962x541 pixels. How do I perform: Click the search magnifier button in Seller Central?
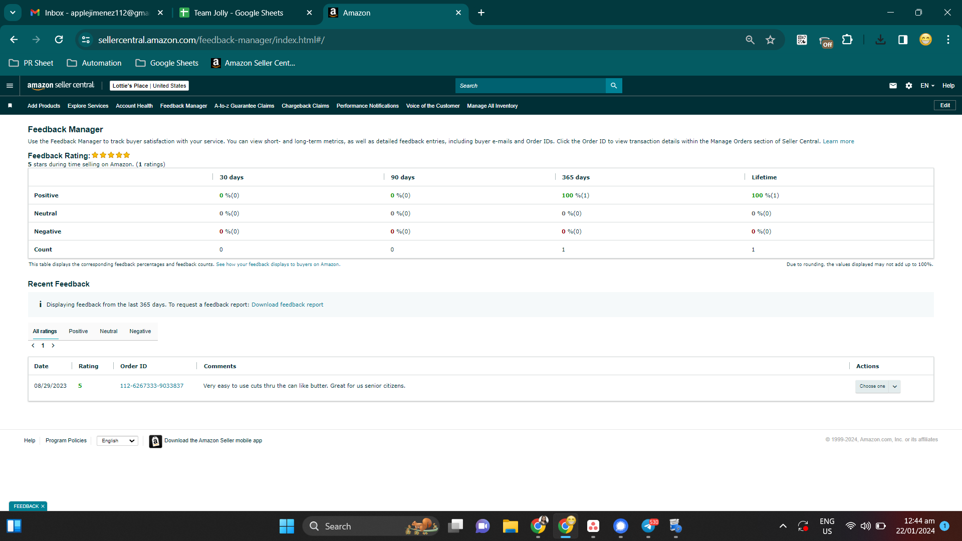[x=614, y=86]
